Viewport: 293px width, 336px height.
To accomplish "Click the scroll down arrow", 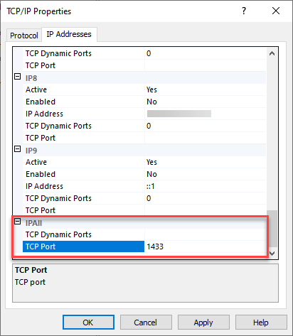I will click(x=272, y=254).
